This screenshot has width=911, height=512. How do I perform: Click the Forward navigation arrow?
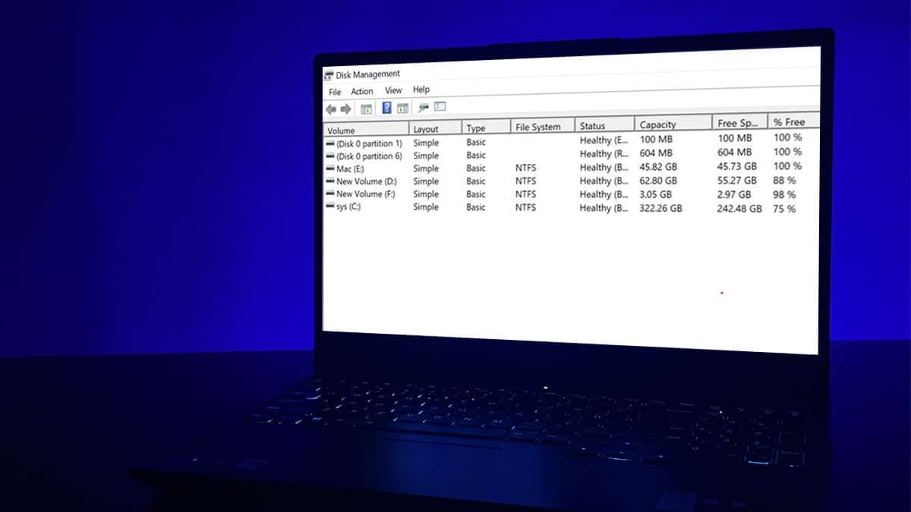pyautogui.click(x=345, y=108)
